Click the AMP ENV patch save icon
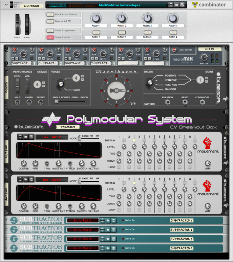Image resolution: width=233 pixels, height=262 pixels. [x=31, y=179]
